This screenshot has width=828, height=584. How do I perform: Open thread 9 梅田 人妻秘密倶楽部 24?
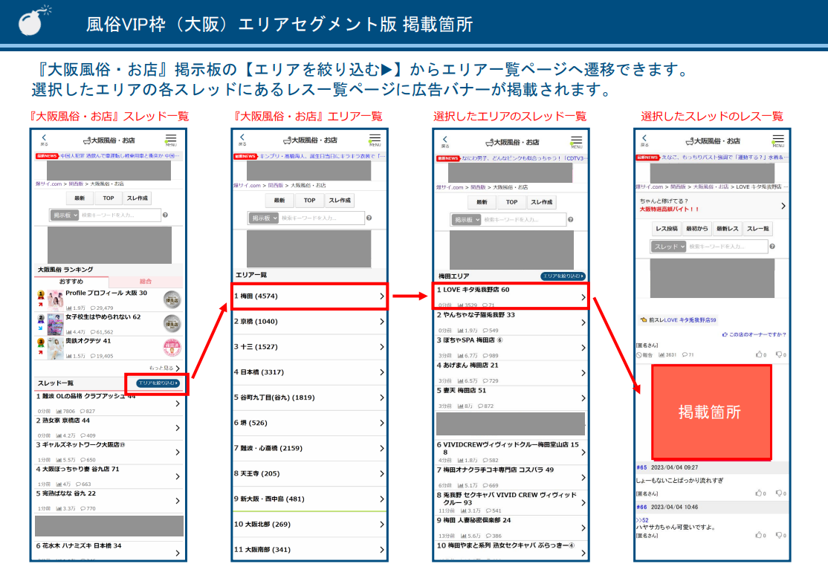pos(510,528)
